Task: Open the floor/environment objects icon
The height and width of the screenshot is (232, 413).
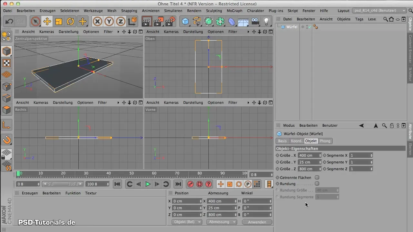Action: (x=243, y=22)
